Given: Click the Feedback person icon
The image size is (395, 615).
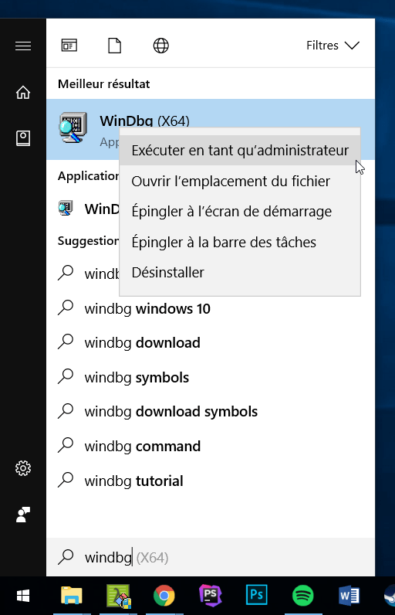Looking at the screenshot, I should pos(23,515).
